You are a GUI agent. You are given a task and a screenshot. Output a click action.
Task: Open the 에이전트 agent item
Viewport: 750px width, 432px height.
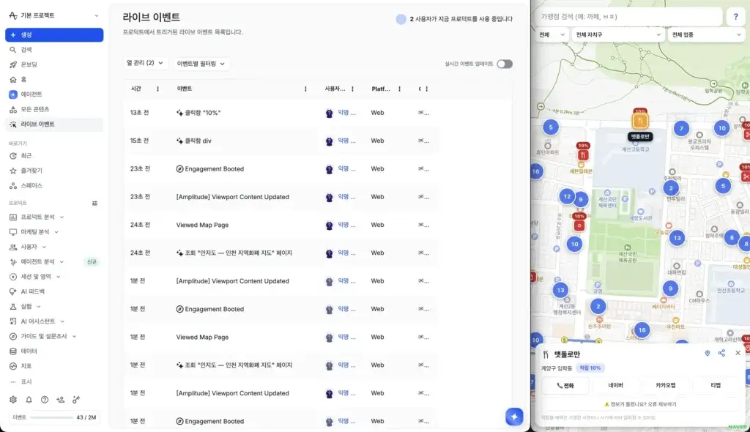(31, 94)
